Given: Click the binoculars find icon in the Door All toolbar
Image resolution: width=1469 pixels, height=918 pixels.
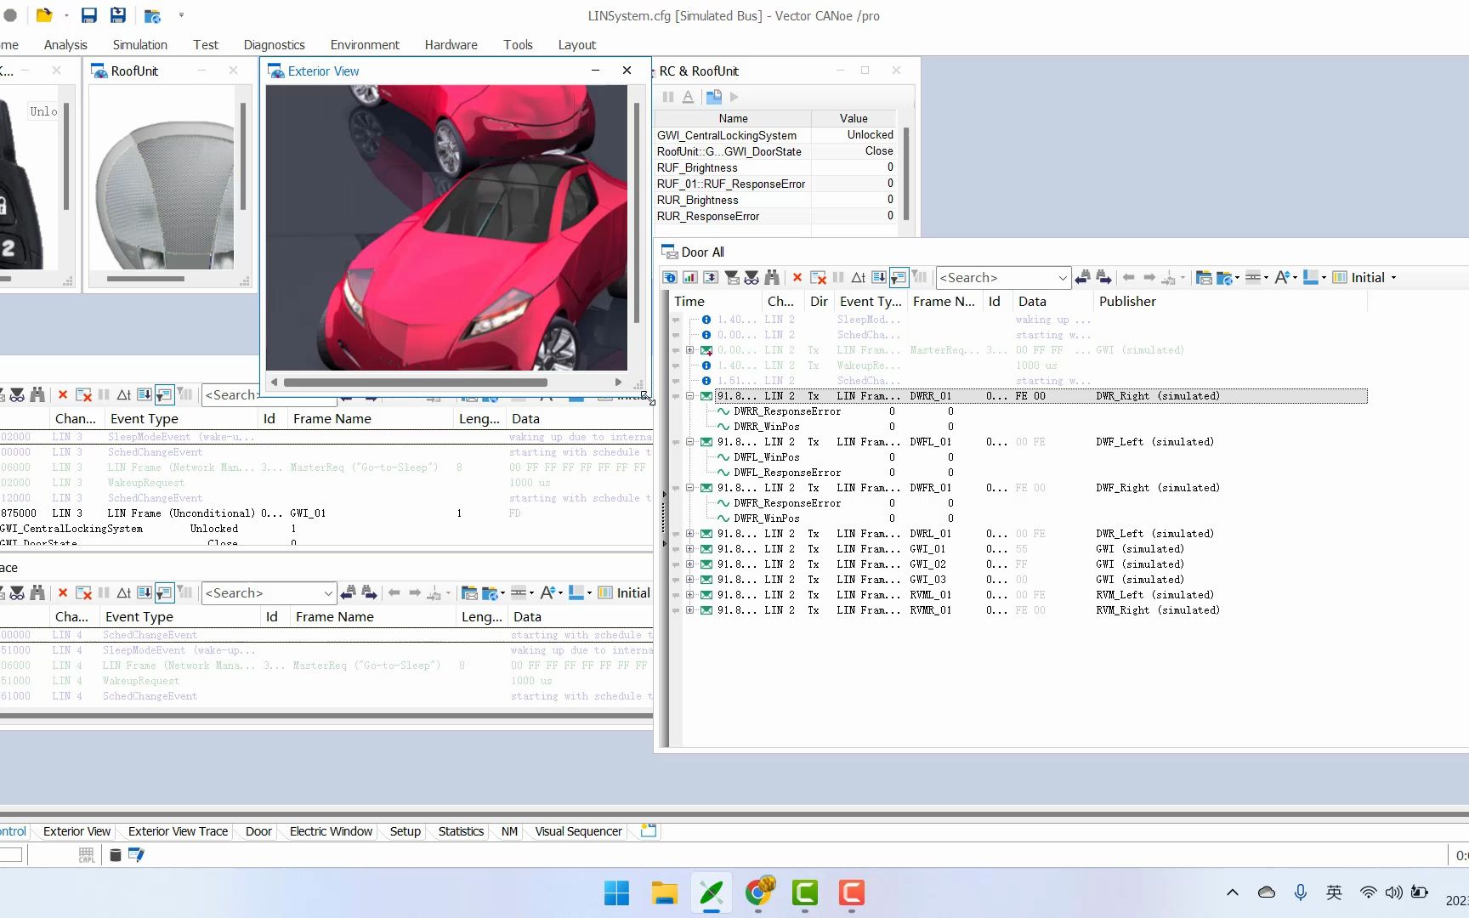Looking at the screenshot, I should [772, 277].
